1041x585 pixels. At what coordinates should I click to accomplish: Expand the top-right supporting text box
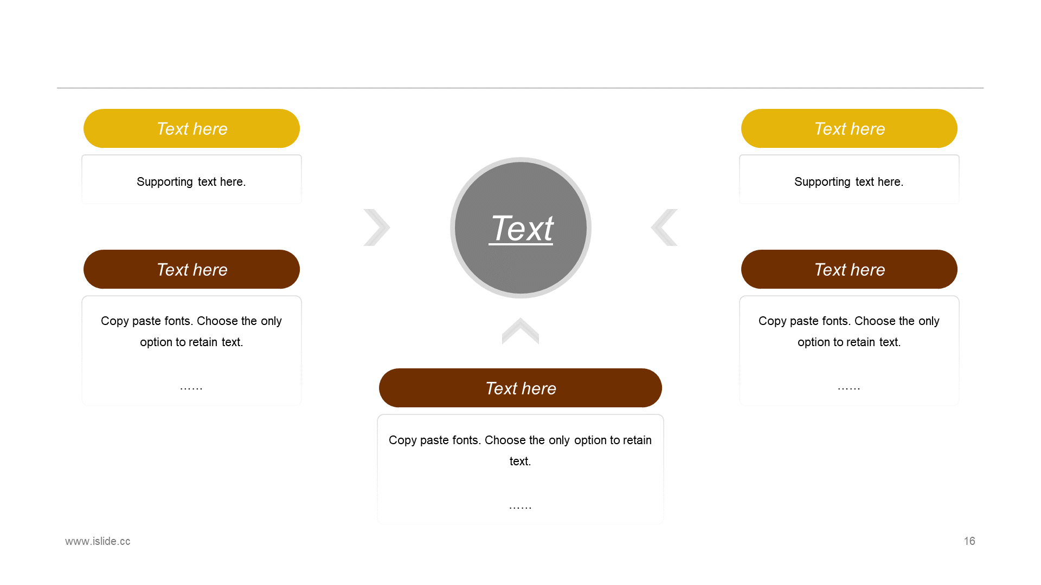pyautogui.click(x=849, y=181)
